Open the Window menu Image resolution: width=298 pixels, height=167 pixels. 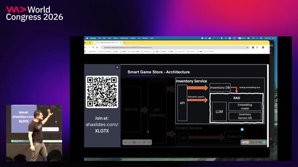pyautogui.click(x=145, y=38)
